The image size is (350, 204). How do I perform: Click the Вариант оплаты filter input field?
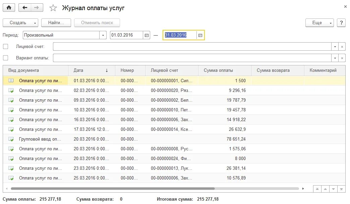(192, 58)
